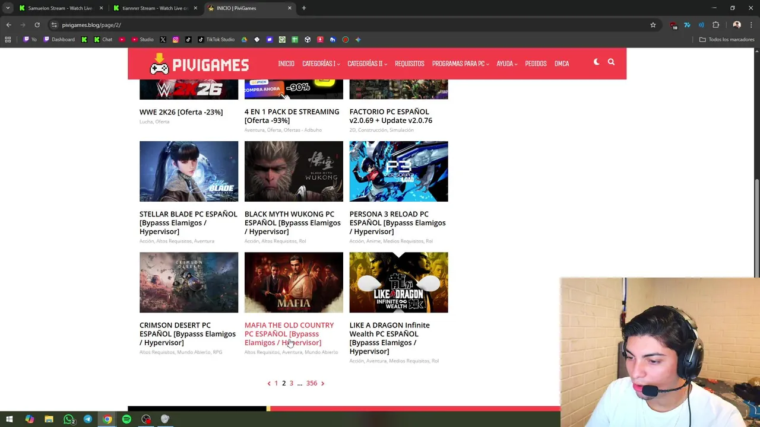The height and width of the screenshot is (427, 760).
Task: Open the Like a Dragon cover thumbnail
Action: [398, 282]
